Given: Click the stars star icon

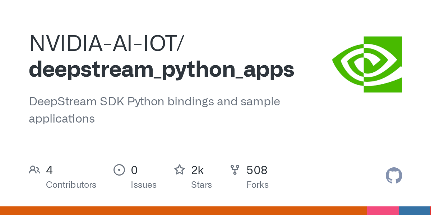Looking at the screenshot, I should (x=180, y=170).
